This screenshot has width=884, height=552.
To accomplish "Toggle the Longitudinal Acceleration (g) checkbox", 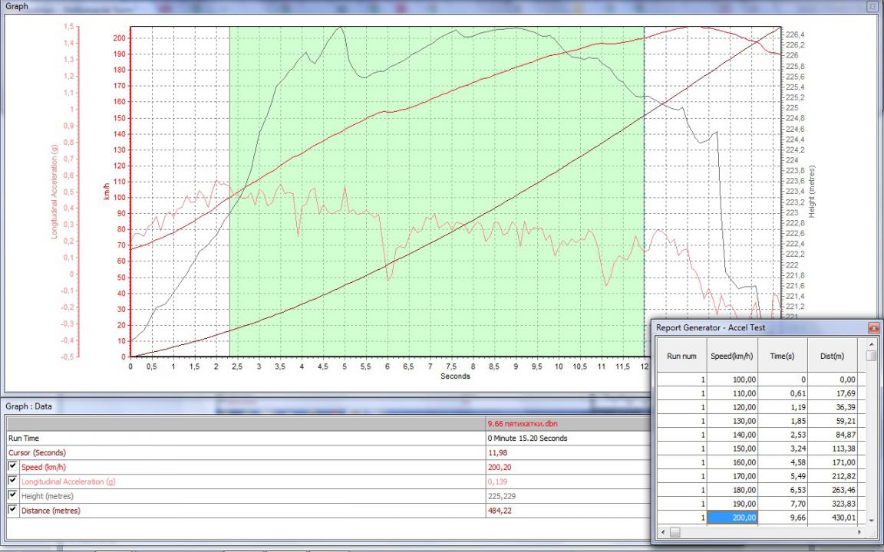I will [x=12, y=481].
